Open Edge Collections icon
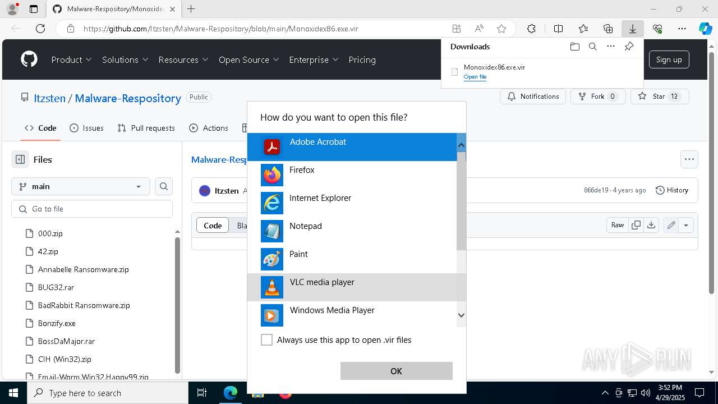Image resolution: width=718 pixels, height=404 pixels. click(608, 29)
